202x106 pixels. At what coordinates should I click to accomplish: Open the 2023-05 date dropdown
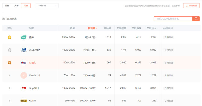[x=47, y=6]
